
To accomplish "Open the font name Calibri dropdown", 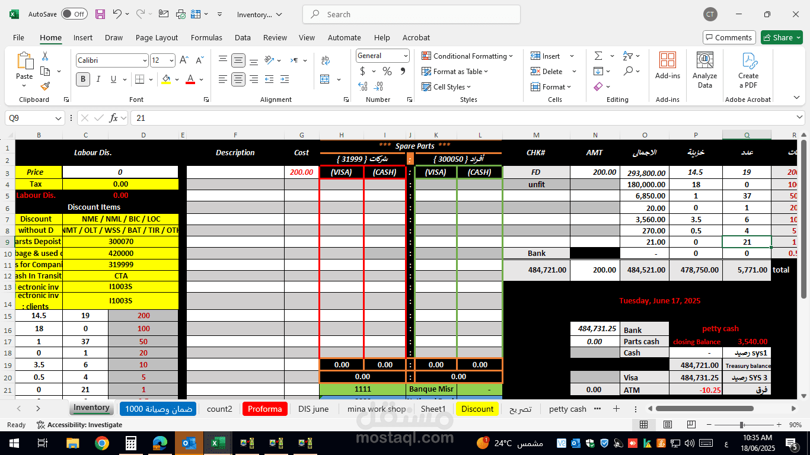I will click(x=145, y=60).
